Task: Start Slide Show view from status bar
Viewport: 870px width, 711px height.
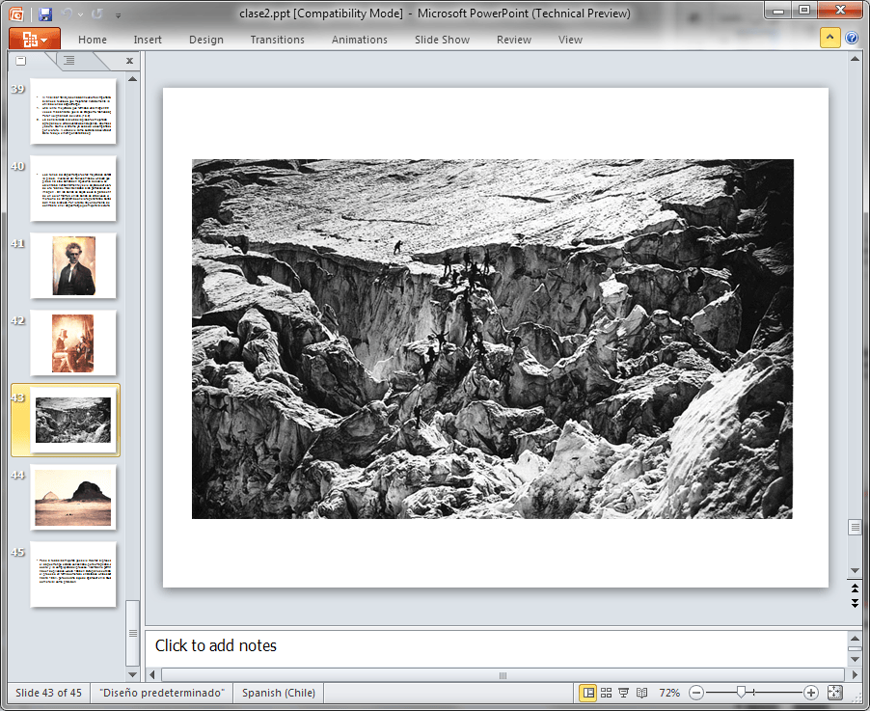Action: click(x=624, y=693)
